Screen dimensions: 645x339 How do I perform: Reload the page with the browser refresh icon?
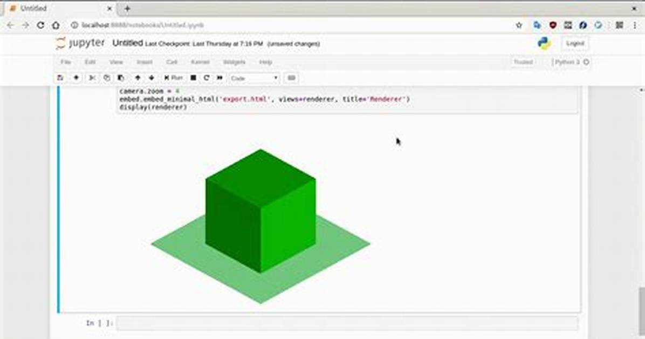(x=40, y=25)
